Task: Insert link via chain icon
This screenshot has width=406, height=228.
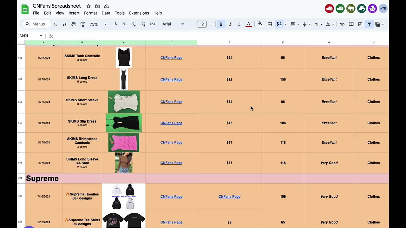Action: pyautogui.click(x=342, y=24)
